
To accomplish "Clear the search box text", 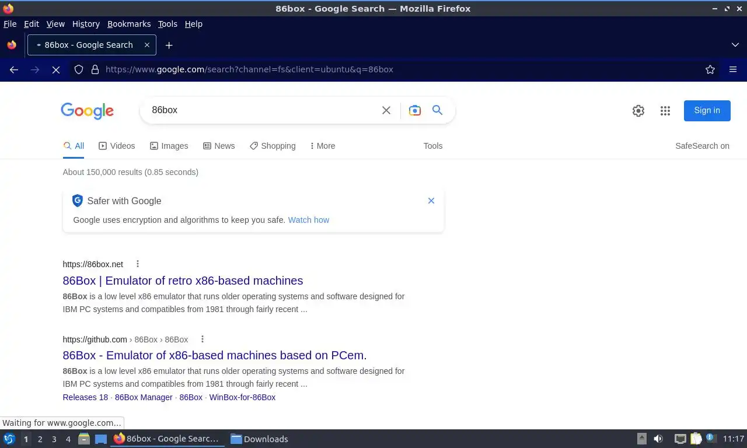I will [x=386, y=110].
